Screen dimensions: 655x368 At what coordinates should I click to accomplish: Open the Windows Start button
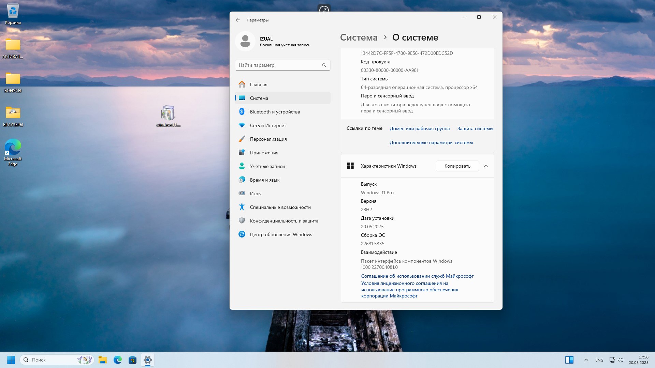coord(11,360)
